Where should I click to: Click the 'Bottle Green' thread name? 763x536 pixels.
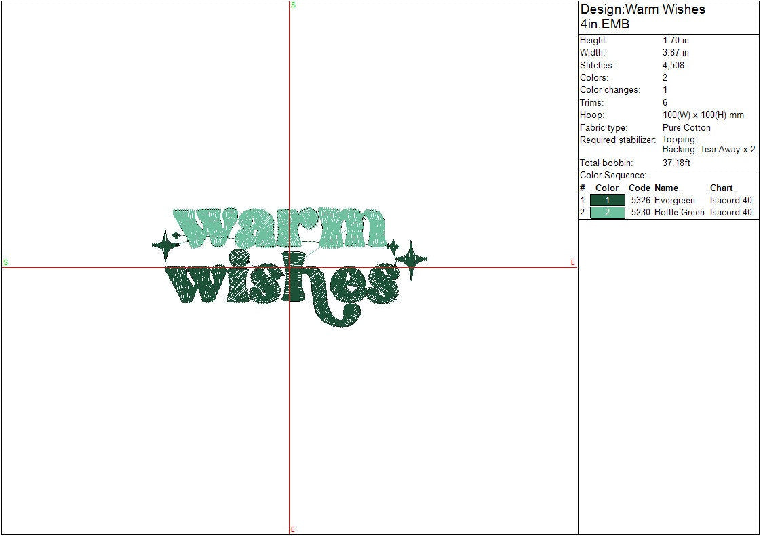pos(679,213)
